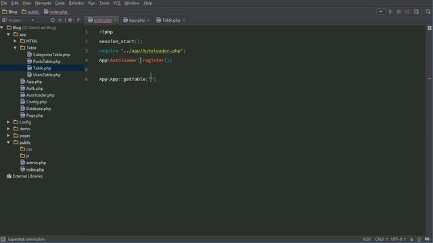This screenshot has width=433, height=243.
Task: Open the CRLF line separator selector
Action: click(x=382, y=239)
